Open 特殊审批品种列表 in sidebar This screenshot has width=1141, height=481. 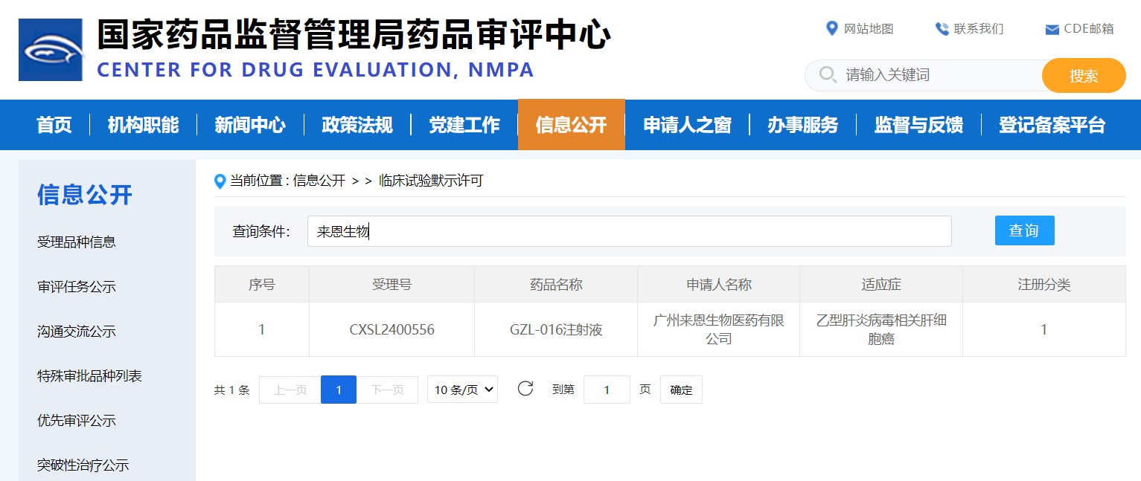coord(89,376)
